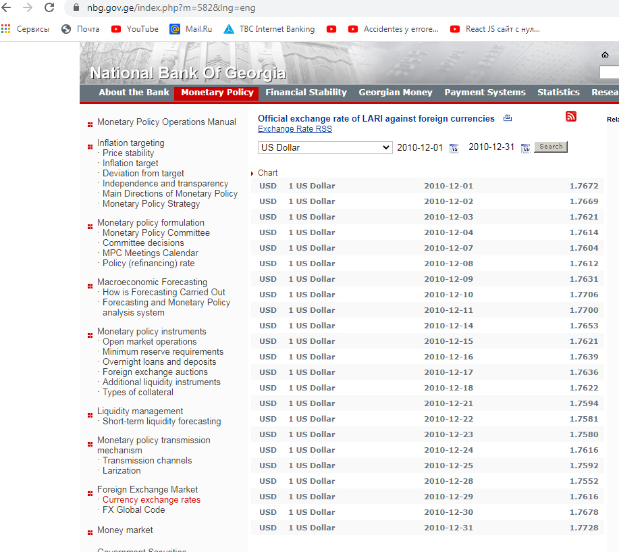The height and width of the screenshot is (552, 619).
Task: Expand the Chart section
Action: (x=267, y=173)
